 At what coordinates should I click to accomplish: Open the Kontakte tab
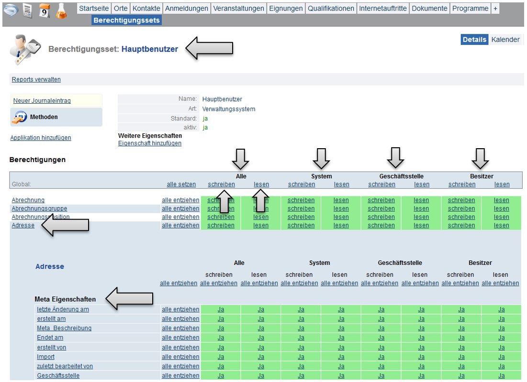coord(146,9)
